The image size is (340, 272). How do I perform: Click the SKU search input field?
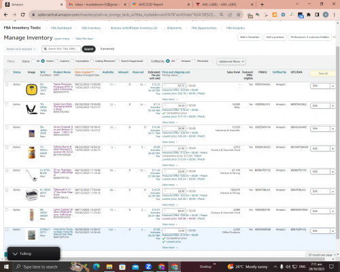[61, 49]
